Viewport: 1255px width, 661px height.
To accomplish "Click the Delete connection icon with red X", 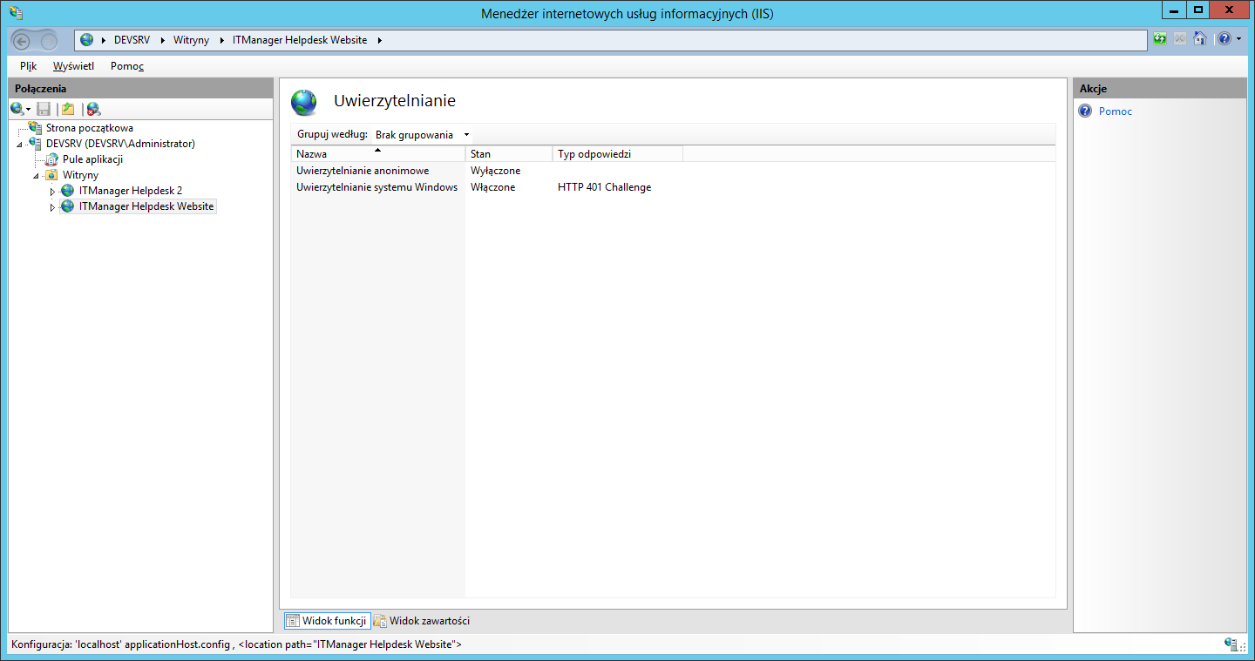I will click(93, 109).
